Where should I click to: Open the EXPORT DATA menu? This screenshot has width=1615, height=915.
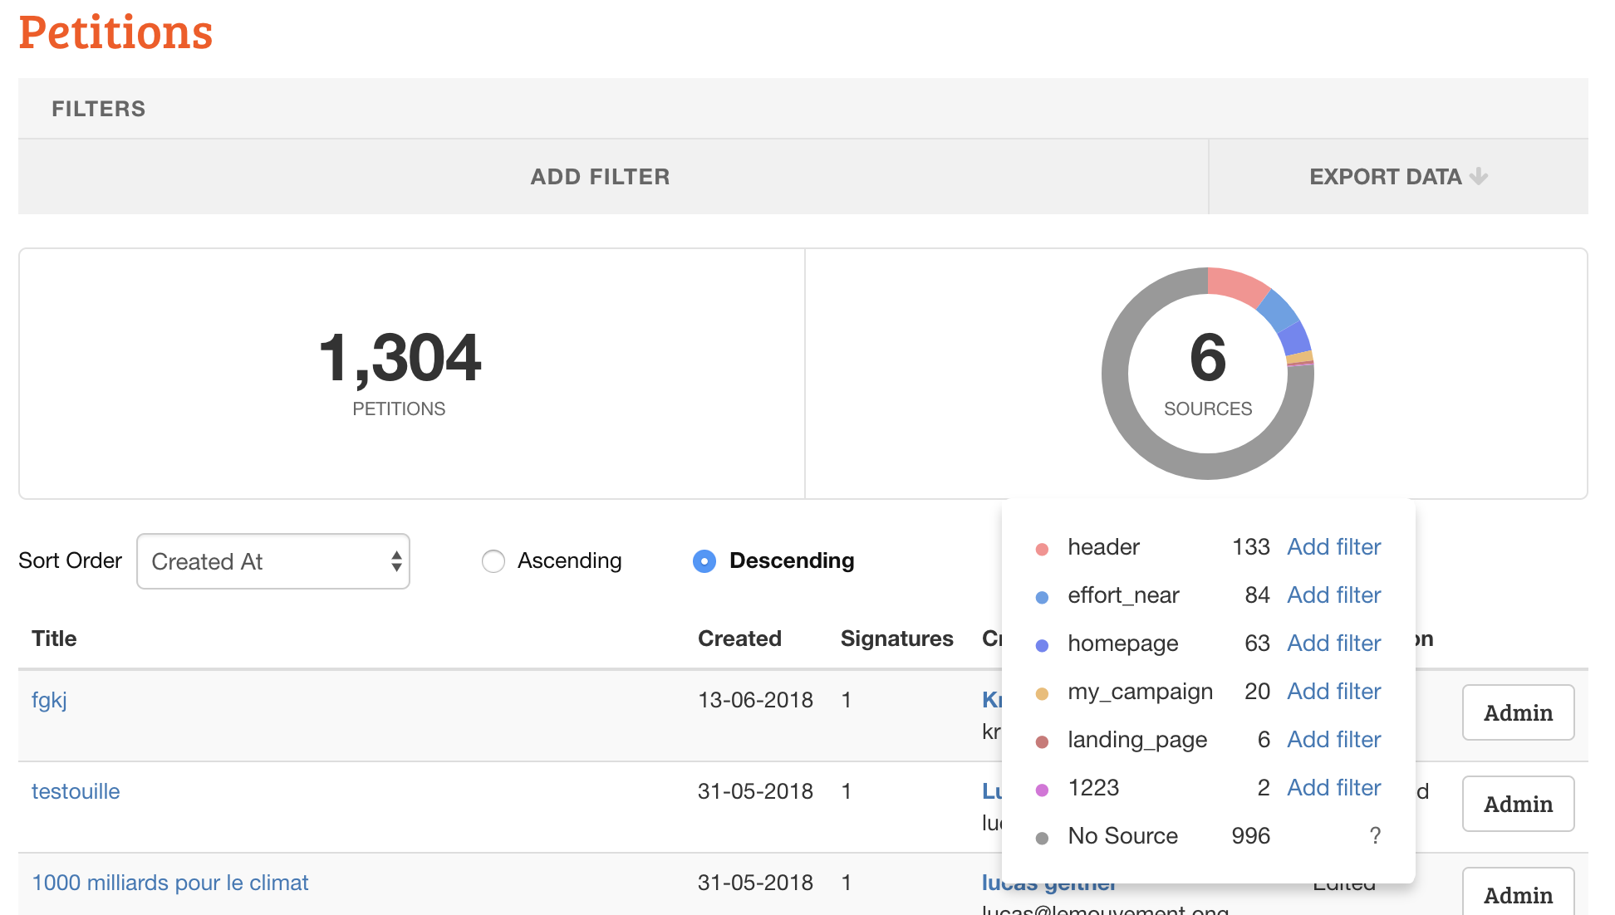pyautogui.click(x=1398, y=177)
